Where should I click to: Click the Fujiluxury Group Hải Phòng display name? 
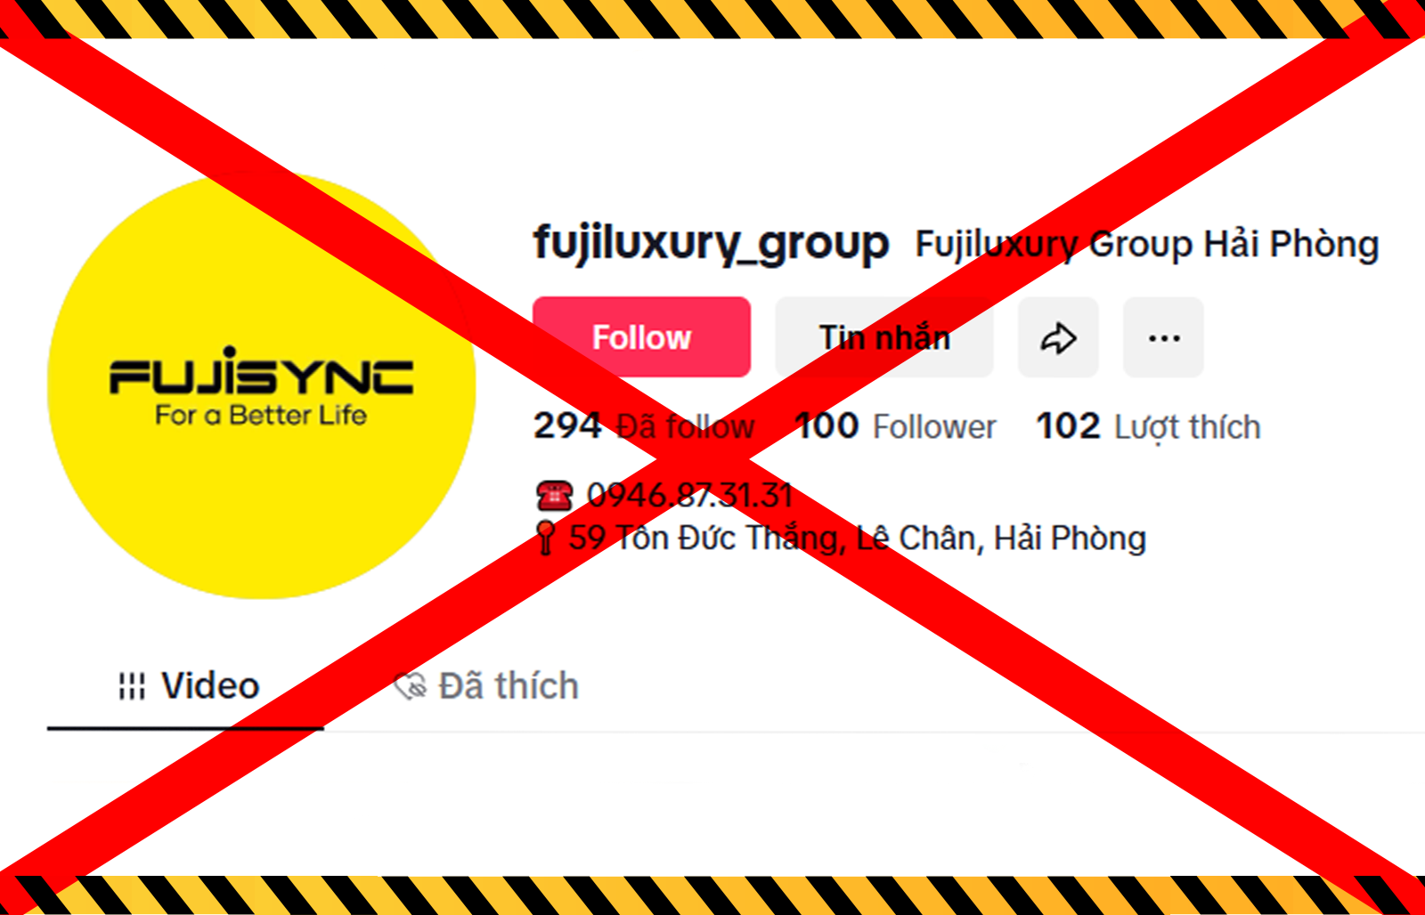pyautogui.click(x=1147, y=244)
